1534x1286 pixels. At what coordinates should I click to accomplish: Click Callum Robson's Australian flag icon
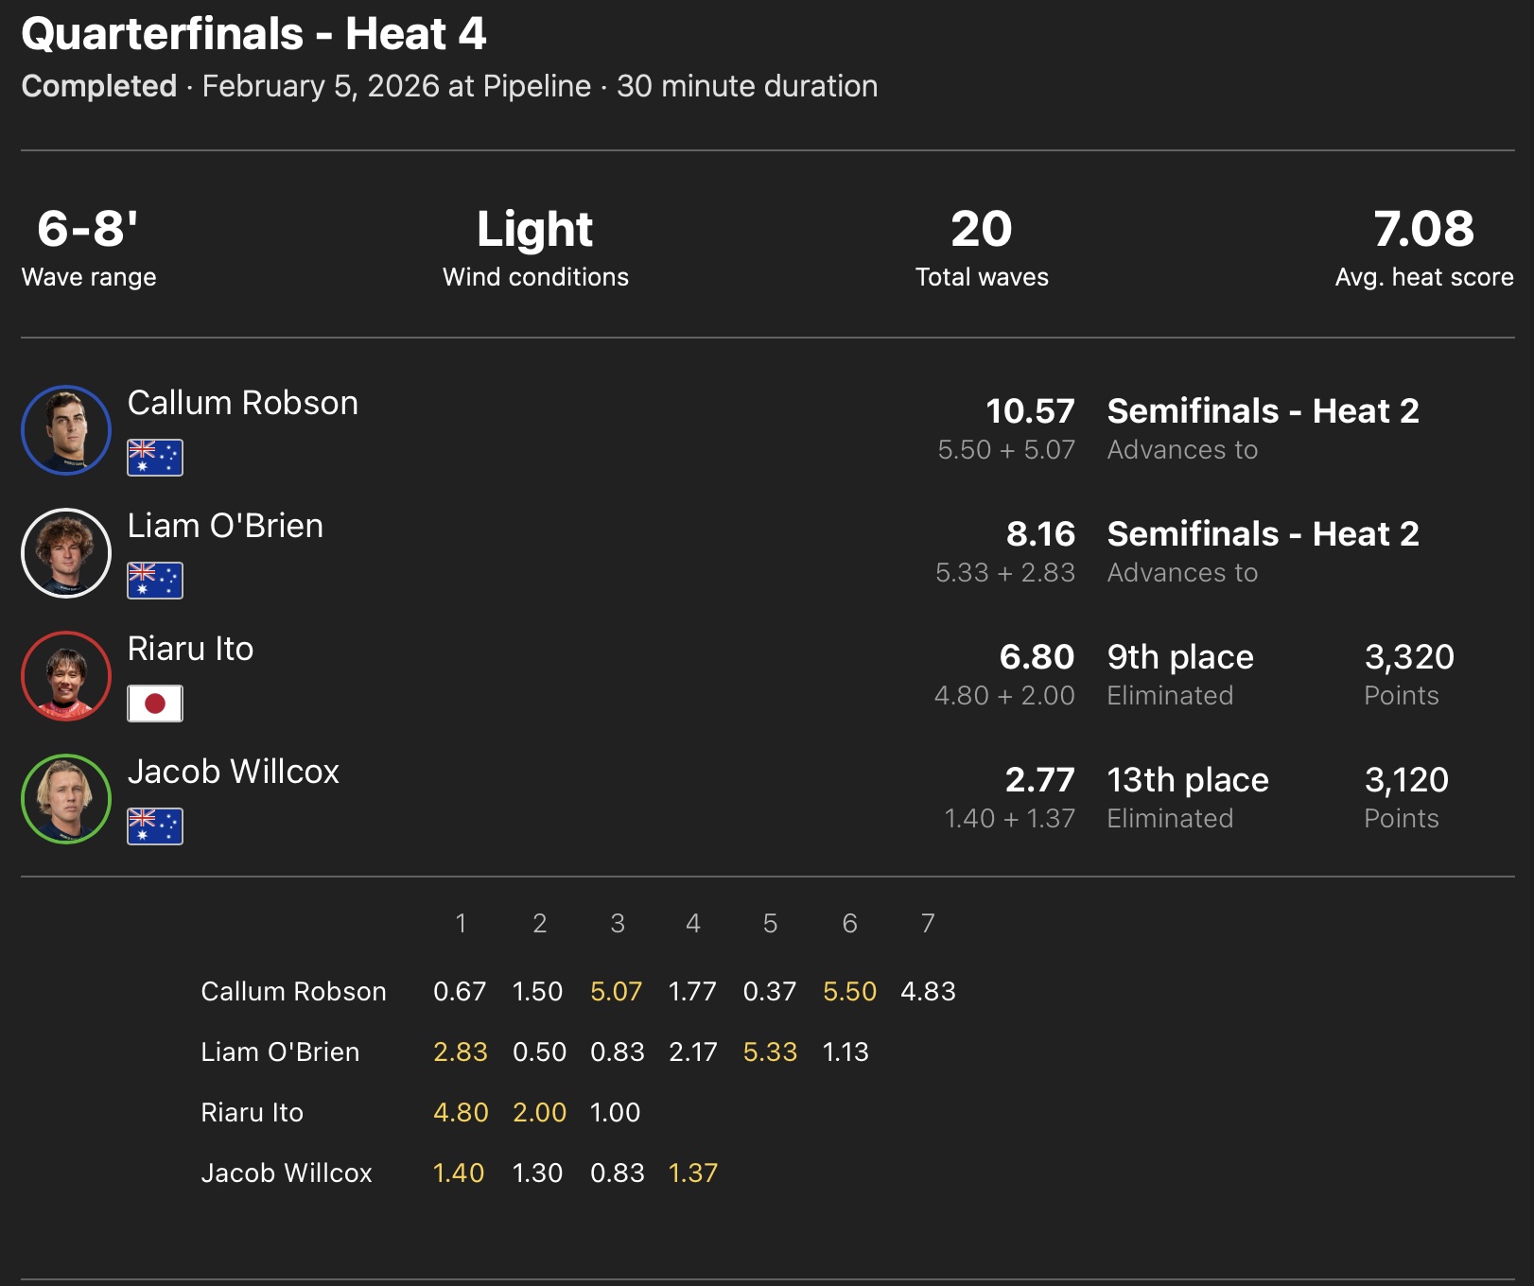tap(155, 458)
